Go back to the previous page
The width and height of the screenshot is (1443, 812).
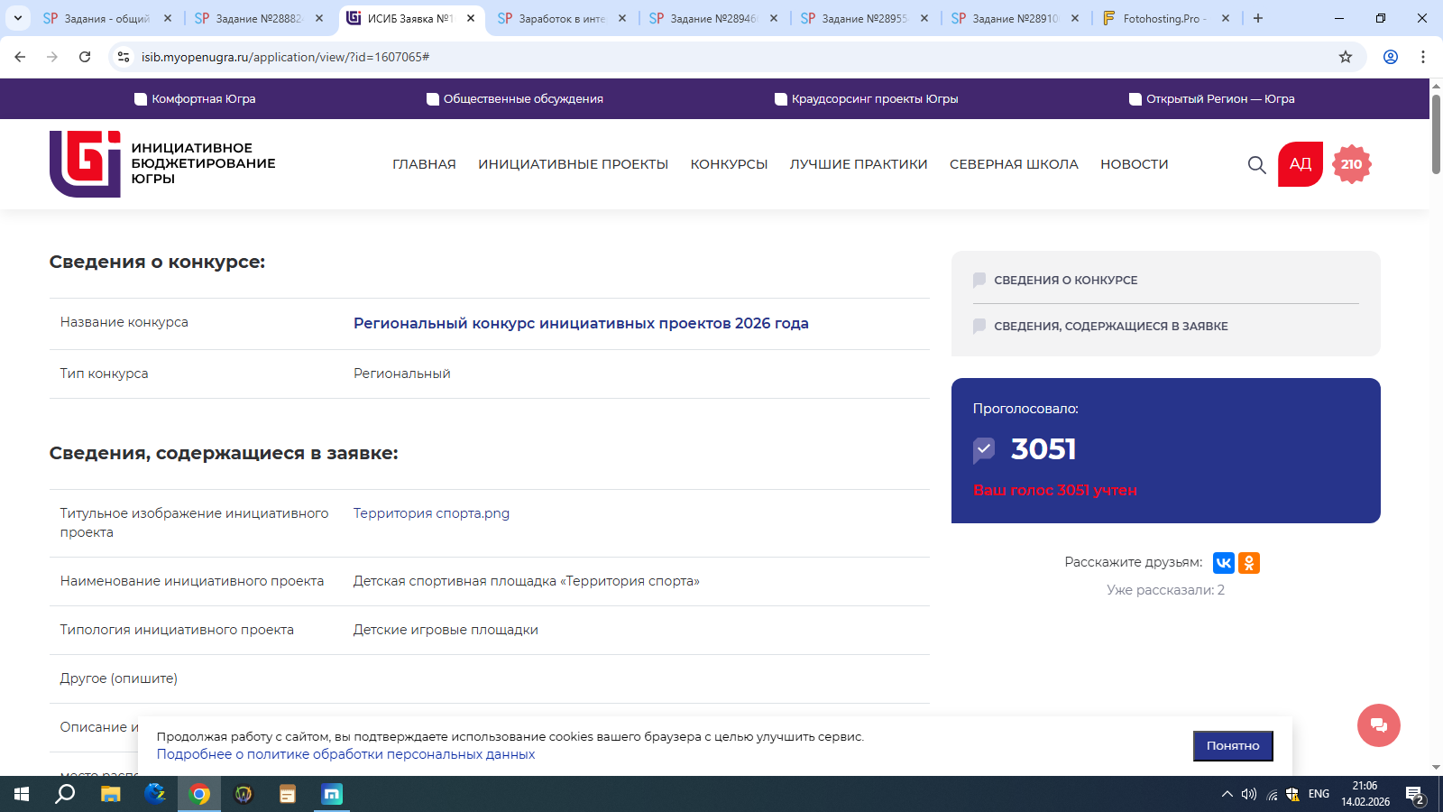pos(20,57)
